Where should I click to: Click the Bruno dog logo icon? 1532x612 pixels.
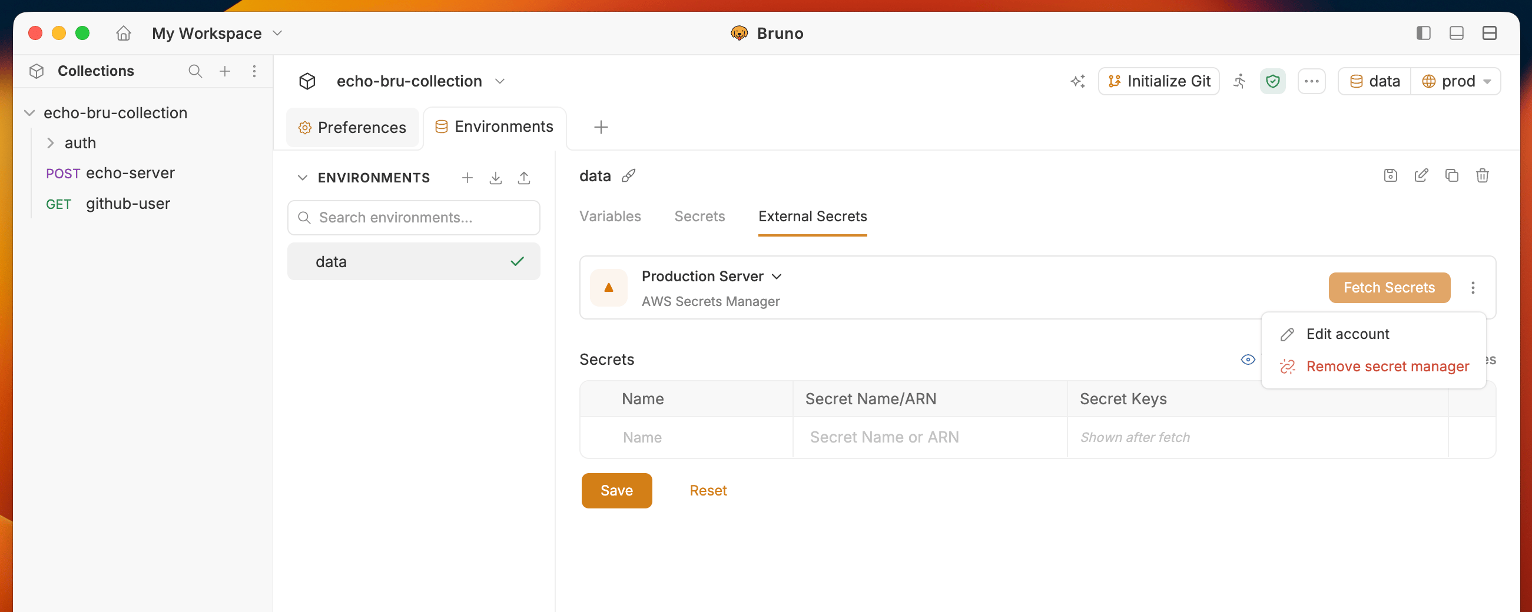click(739, 34)
